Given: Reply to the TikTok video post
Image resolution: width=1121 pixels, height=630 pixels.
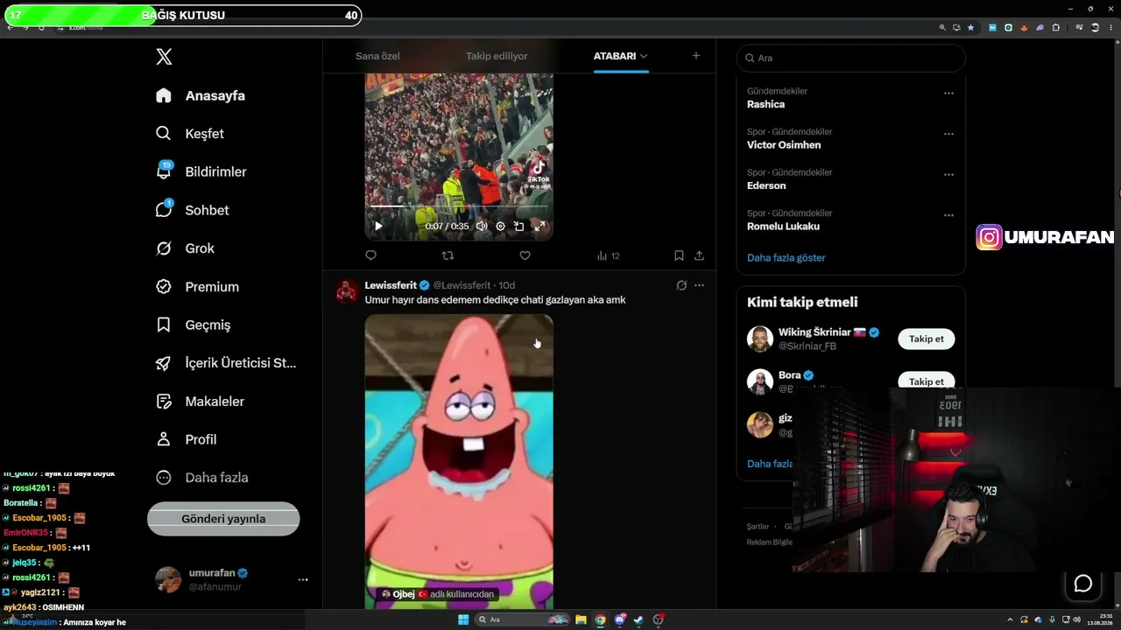Looking at the screenshot, I should coord(370,255).
